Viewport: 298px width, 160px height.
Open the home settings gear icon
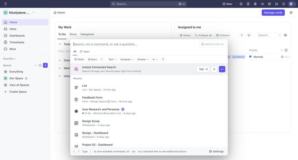(291, 13)
